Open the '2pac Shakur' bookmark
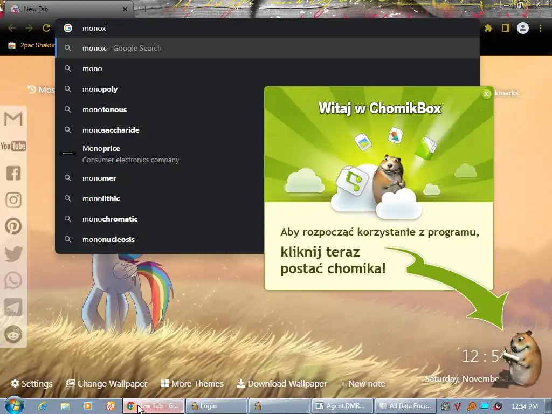 pyautogui.click(x=31, y=45)
